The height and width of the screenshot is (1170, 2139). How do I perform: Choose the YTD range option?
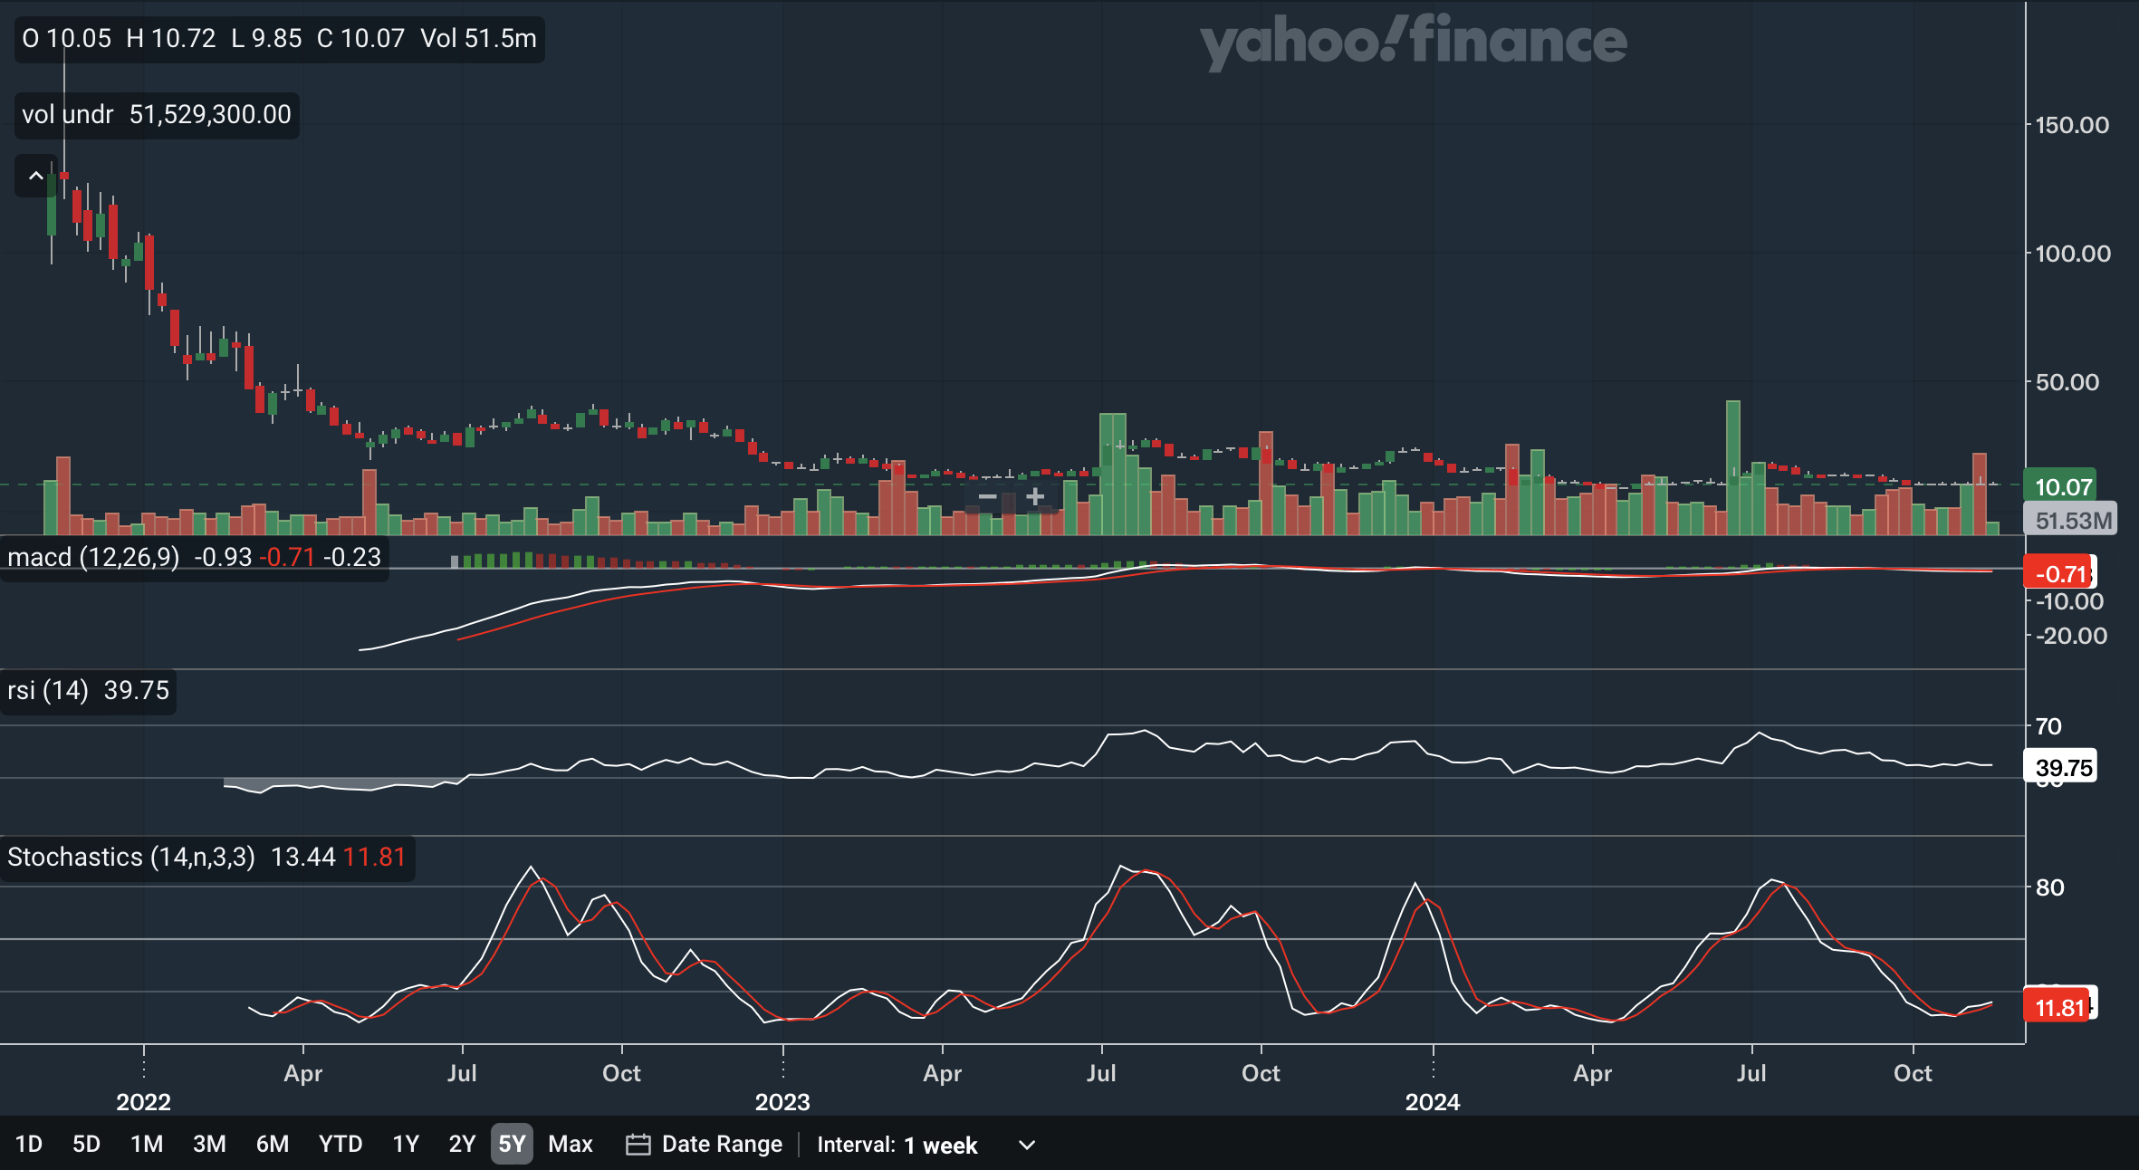click(x=340, y=1145)
